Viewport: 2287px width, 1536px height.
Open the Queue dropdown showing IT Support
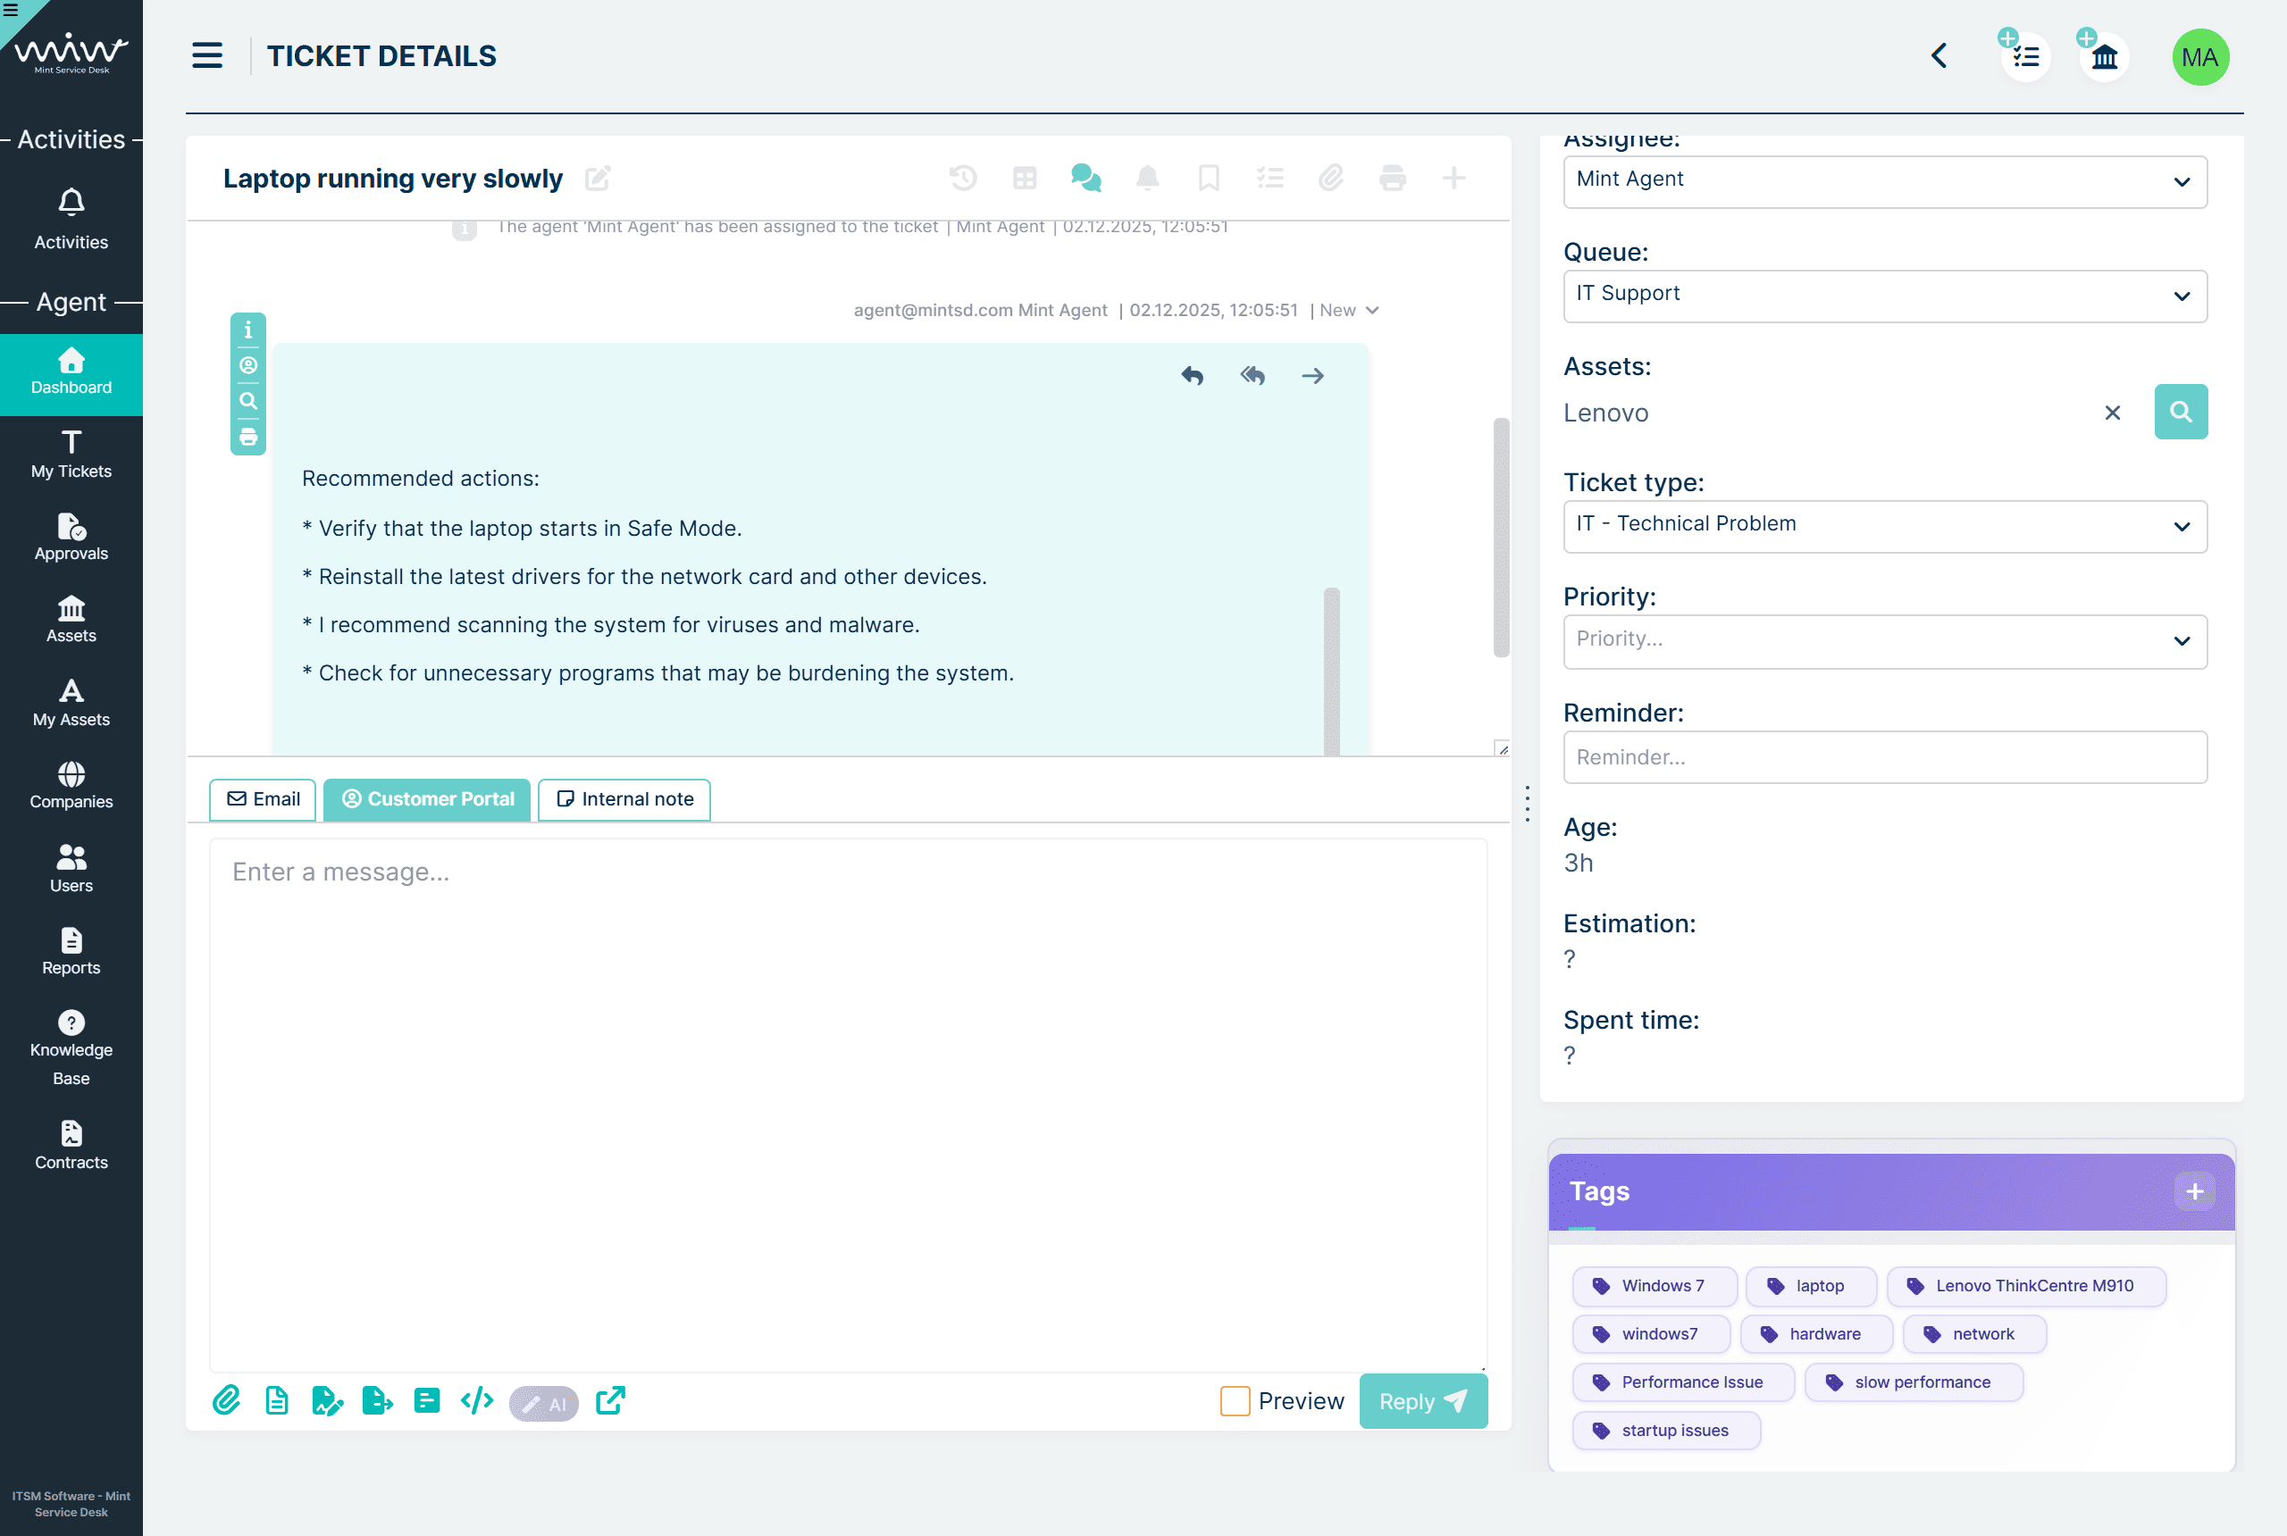click(1884, 296)
